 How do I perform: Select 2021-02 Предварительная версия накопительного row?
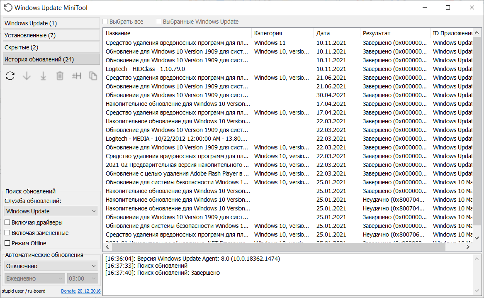coord(288,165)
